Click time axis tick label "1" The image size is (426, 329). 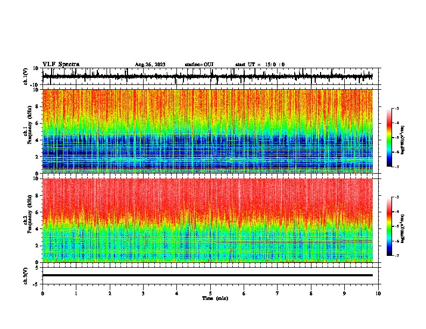(76, 294)
